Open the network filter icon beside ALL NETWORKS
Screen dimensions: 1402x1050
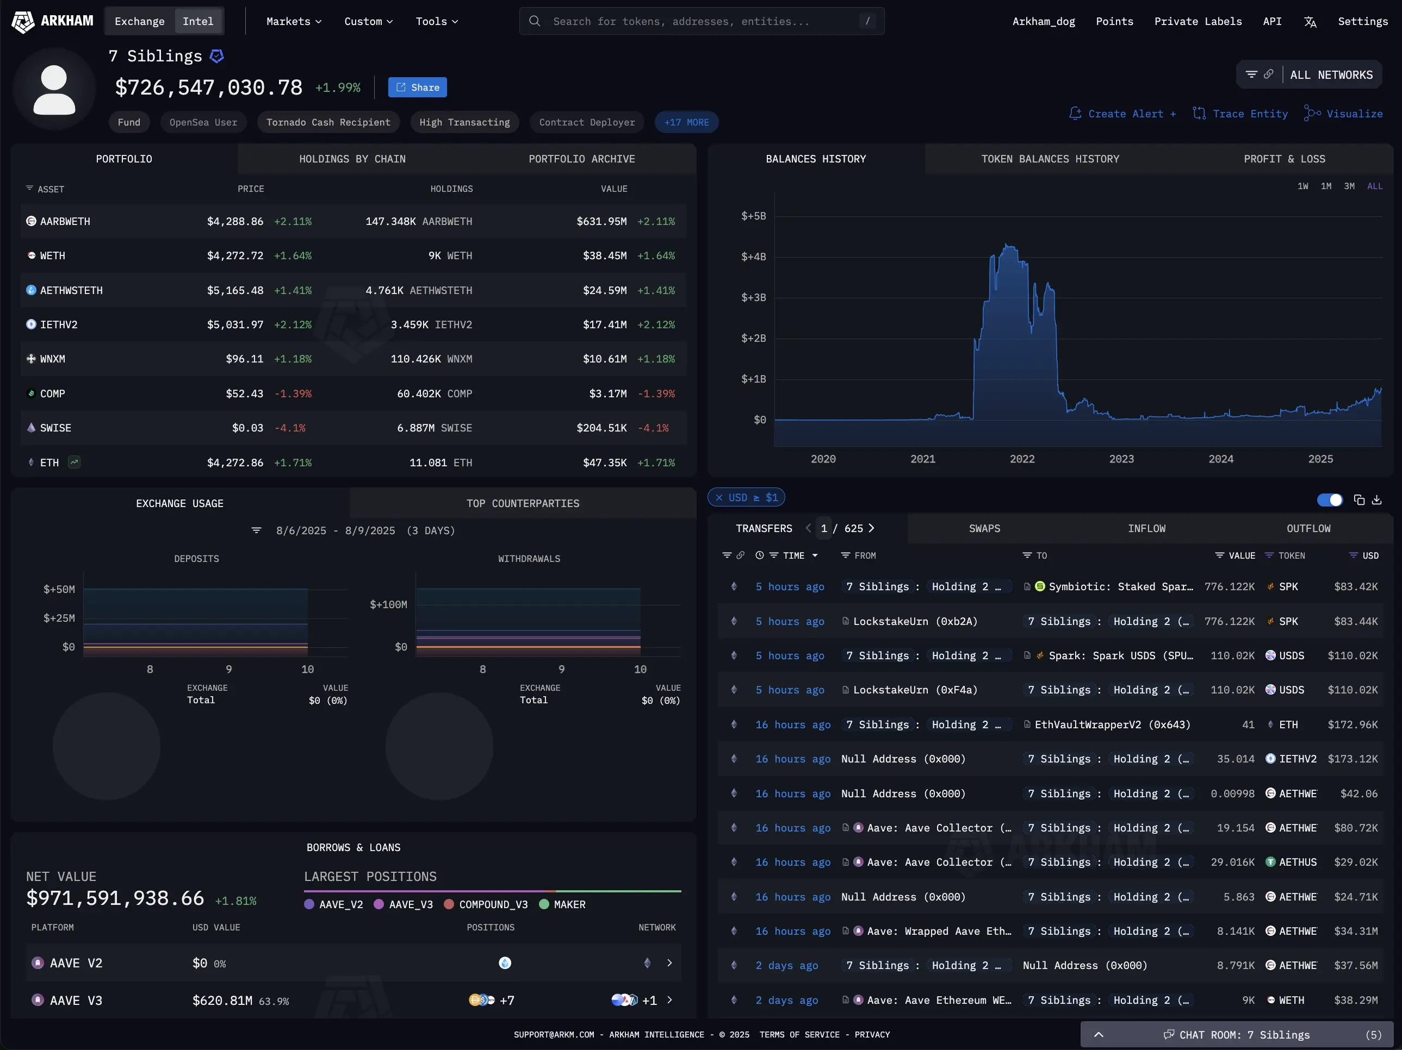click(x=1251, y=75)
